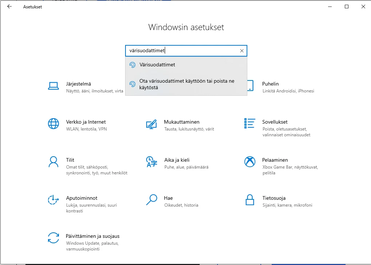Click the Sovellukset settings title
The image size is (371, 265).
(x=275, y=122)
